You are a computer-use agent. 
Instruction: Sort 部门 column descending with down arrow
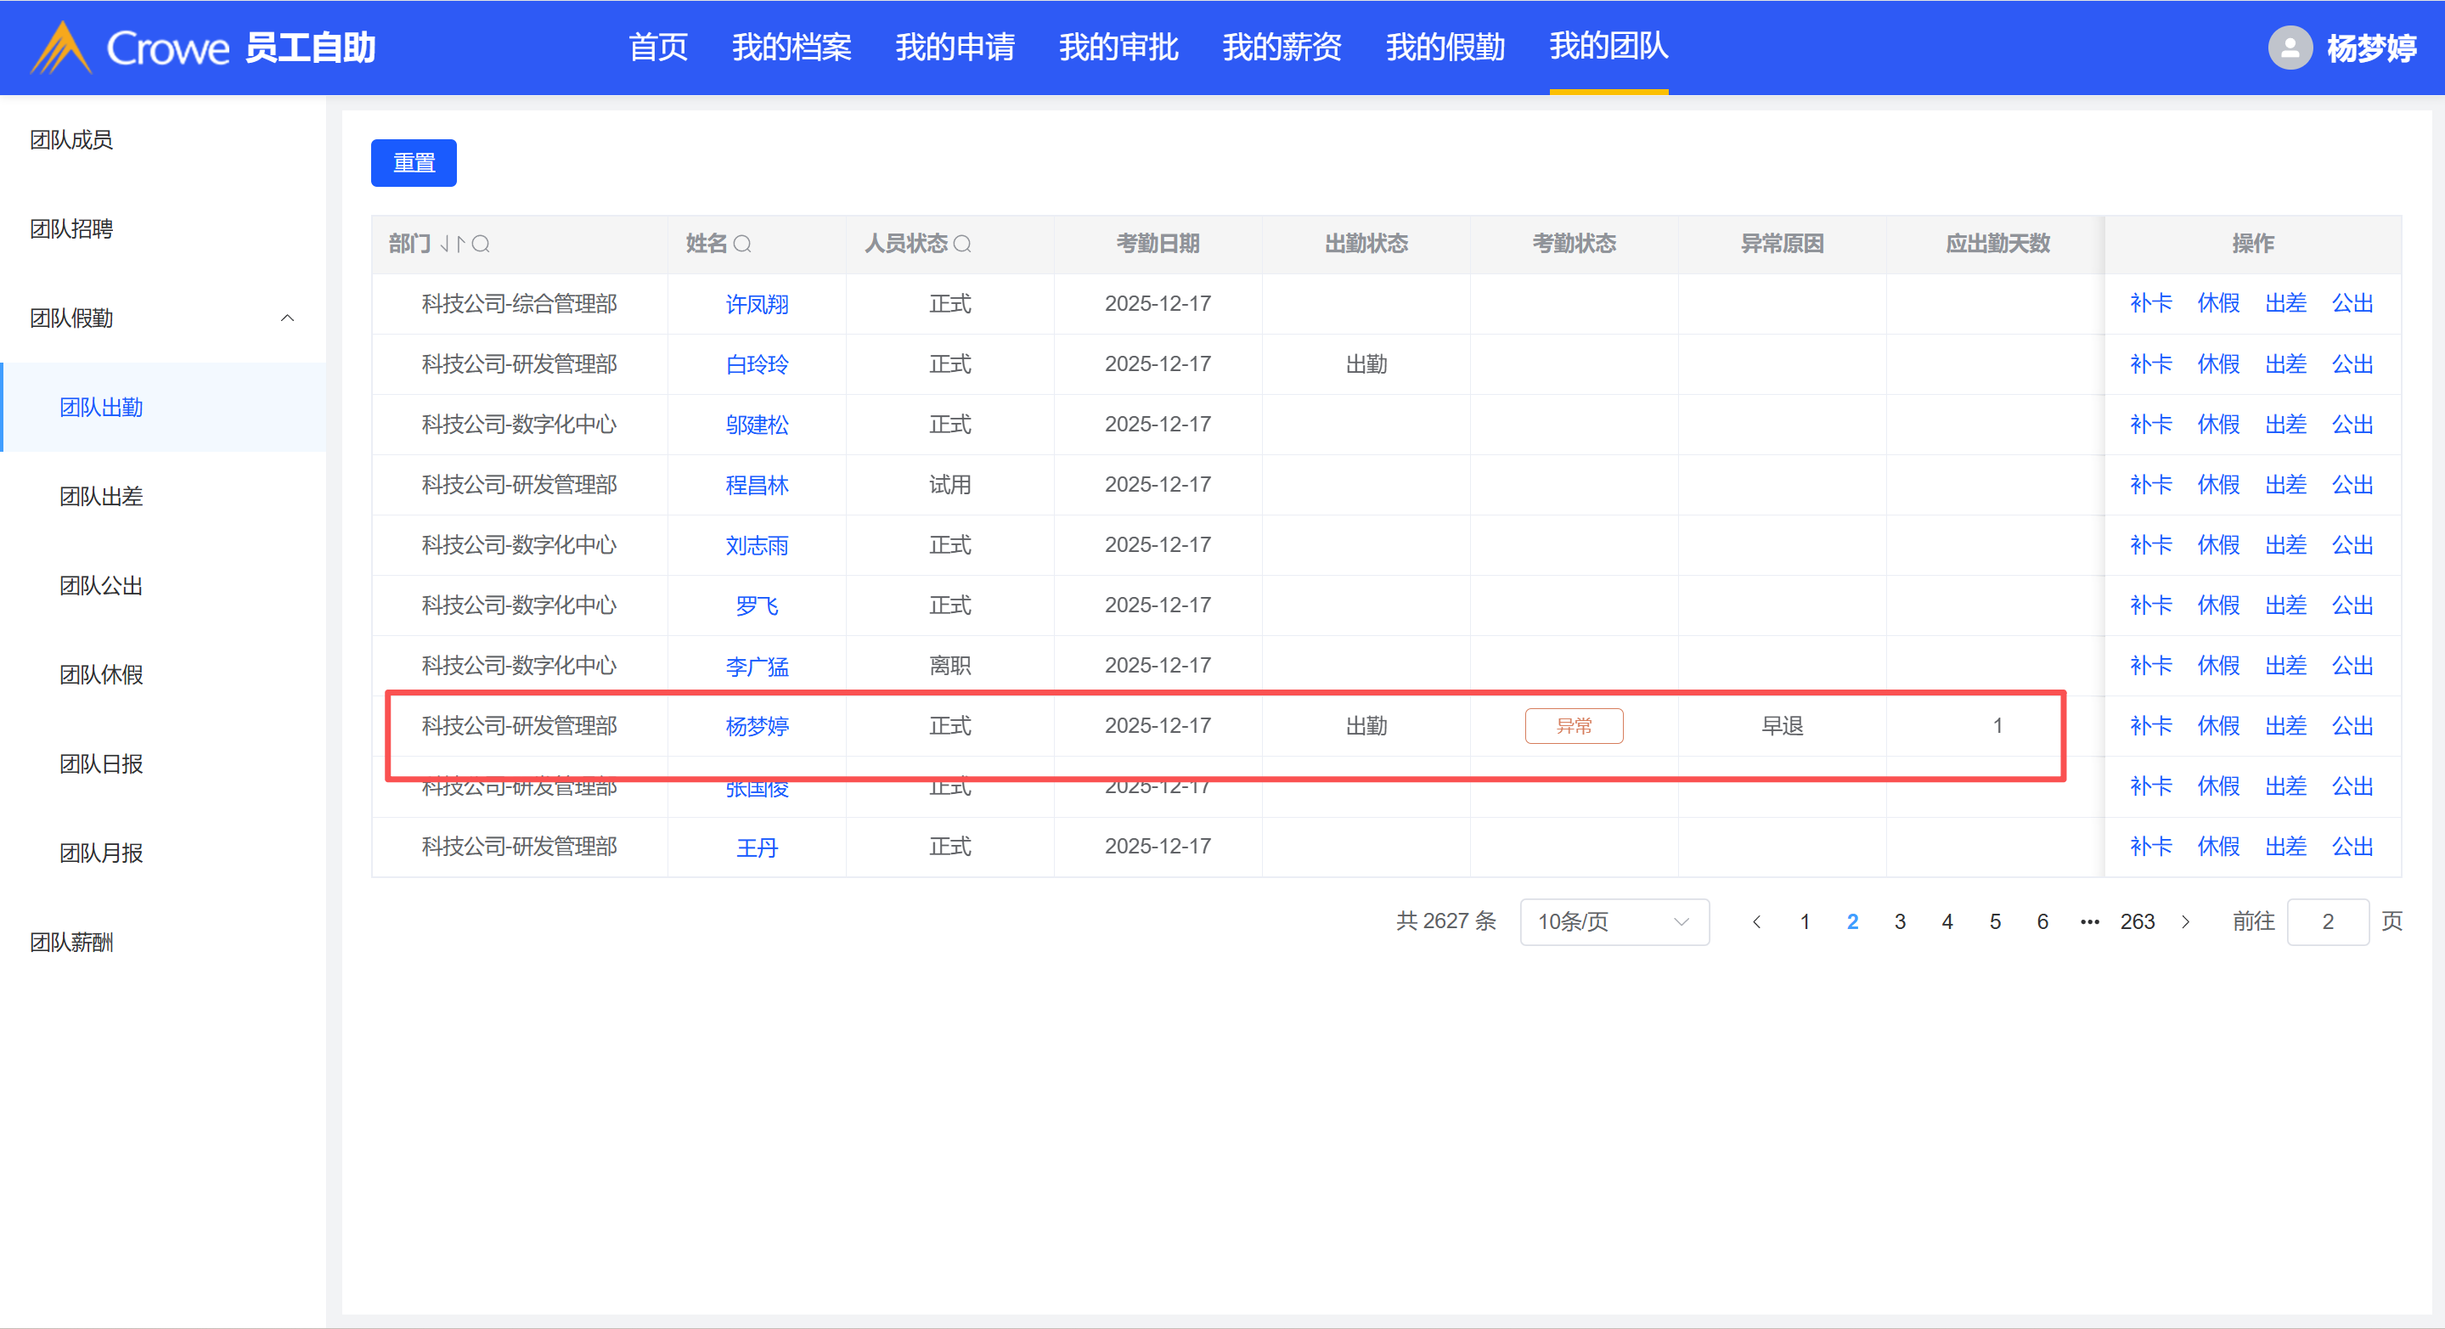[x=445, y=244]
